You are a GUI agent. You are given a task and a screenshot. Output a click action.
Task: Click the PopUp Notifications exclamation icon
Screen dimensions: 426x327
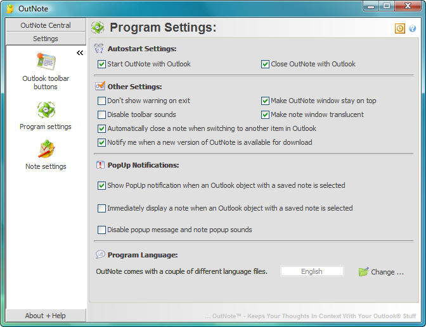point(100,165)
